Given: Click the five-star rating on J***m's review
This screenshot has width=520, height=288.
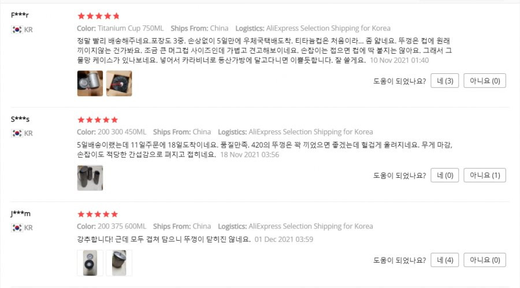Looking at the screenshot, I should point(98,214).
